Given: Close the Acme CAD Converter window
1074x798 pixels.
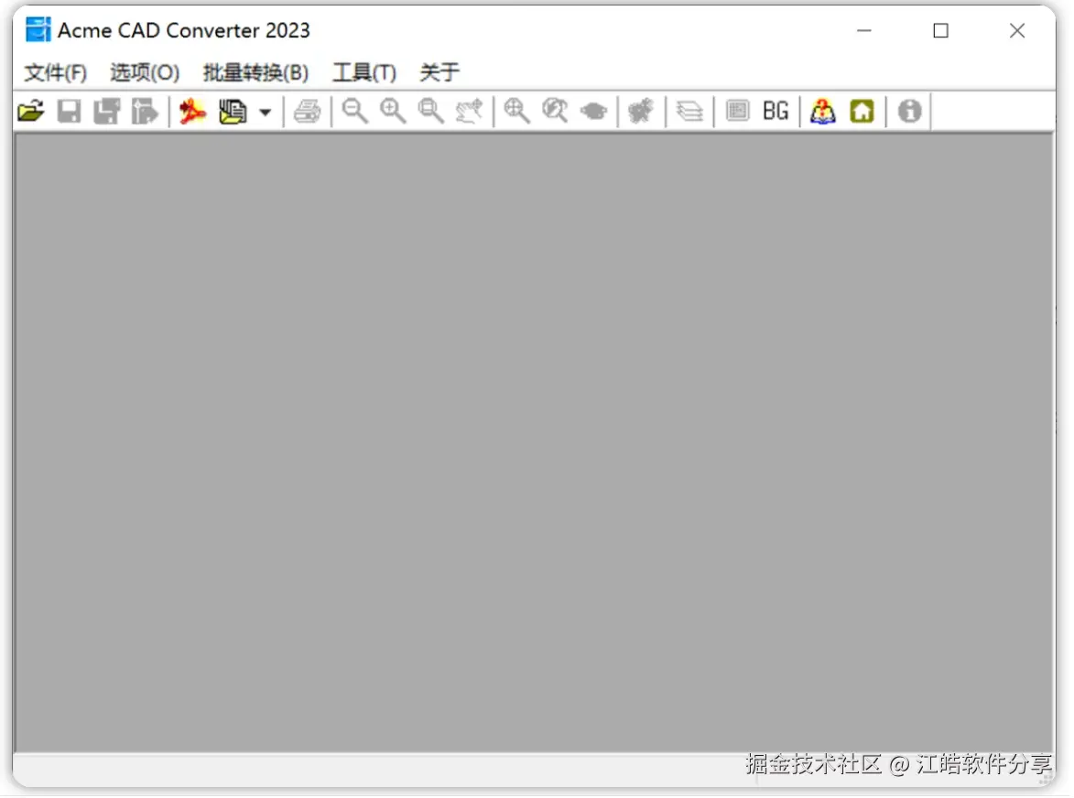Looking at the screenshot, I should [x=1017, y=31].
